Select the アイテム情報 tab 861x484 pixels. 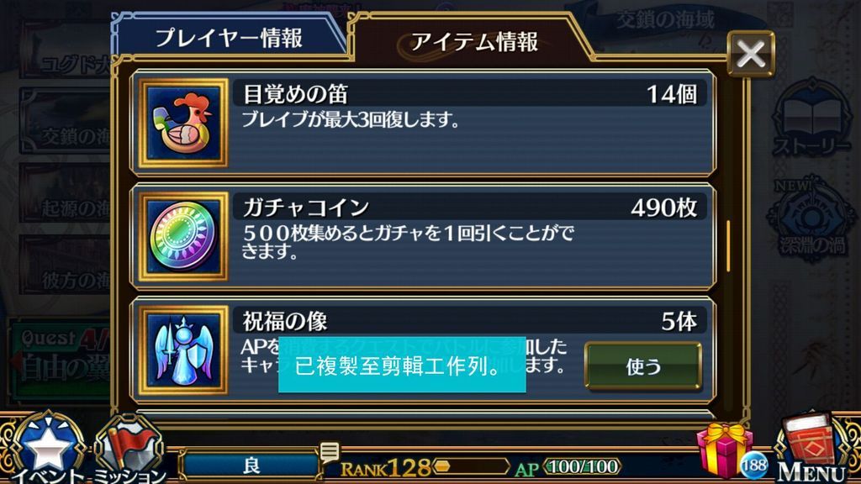click(473, 42)
